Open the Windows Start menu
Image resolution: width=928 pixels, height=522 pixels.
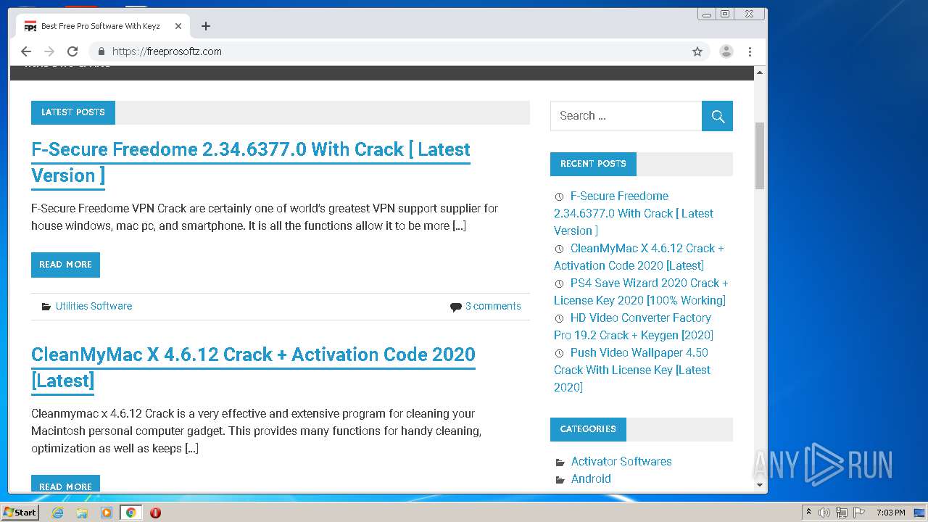click(x=20, y=513)
